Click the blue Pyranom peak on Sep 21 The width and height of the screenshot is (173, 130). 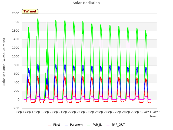[x=65, y=64]
